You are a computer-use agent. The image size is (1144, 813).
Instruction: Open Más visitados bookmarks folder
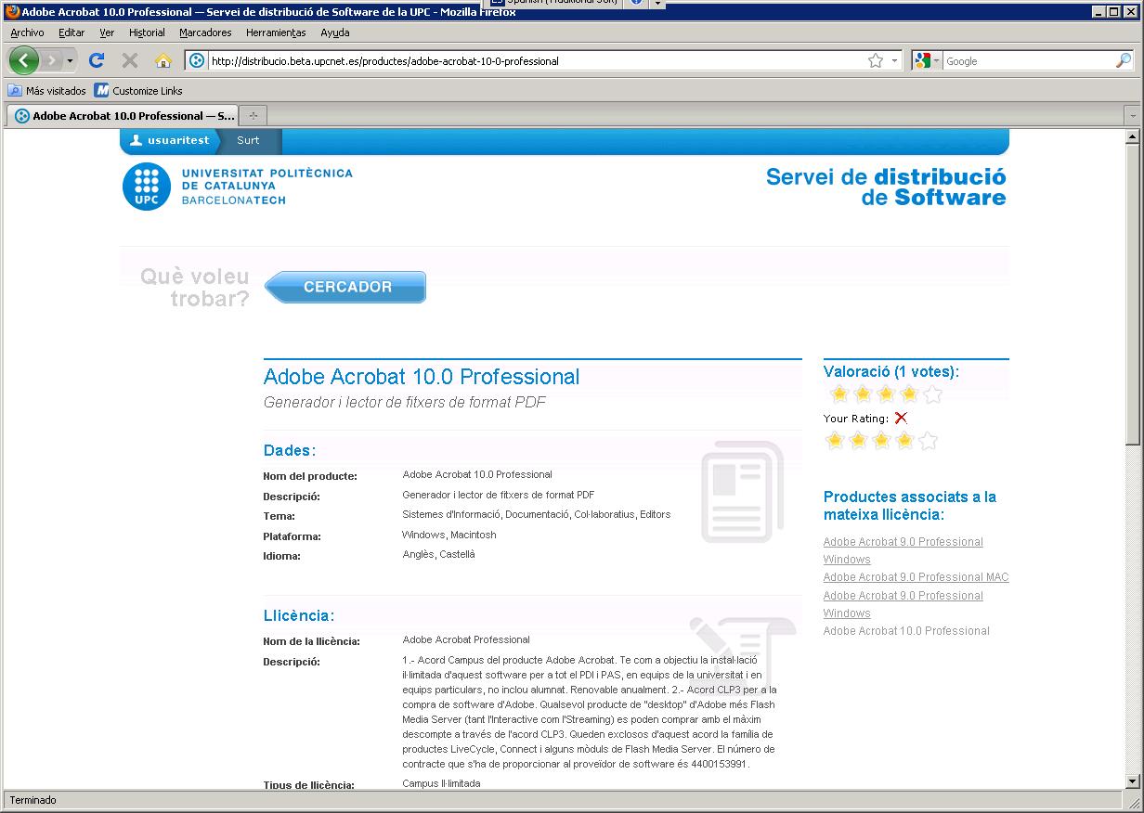pos(47,91)
